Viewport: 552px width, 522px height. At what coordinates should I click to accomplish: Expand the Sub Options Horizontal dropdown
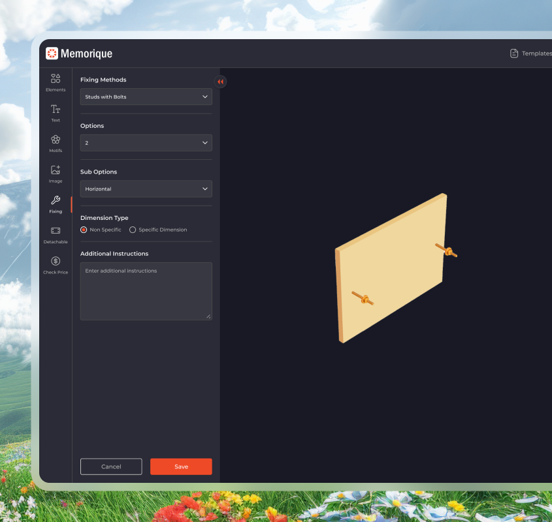point(146,189)
